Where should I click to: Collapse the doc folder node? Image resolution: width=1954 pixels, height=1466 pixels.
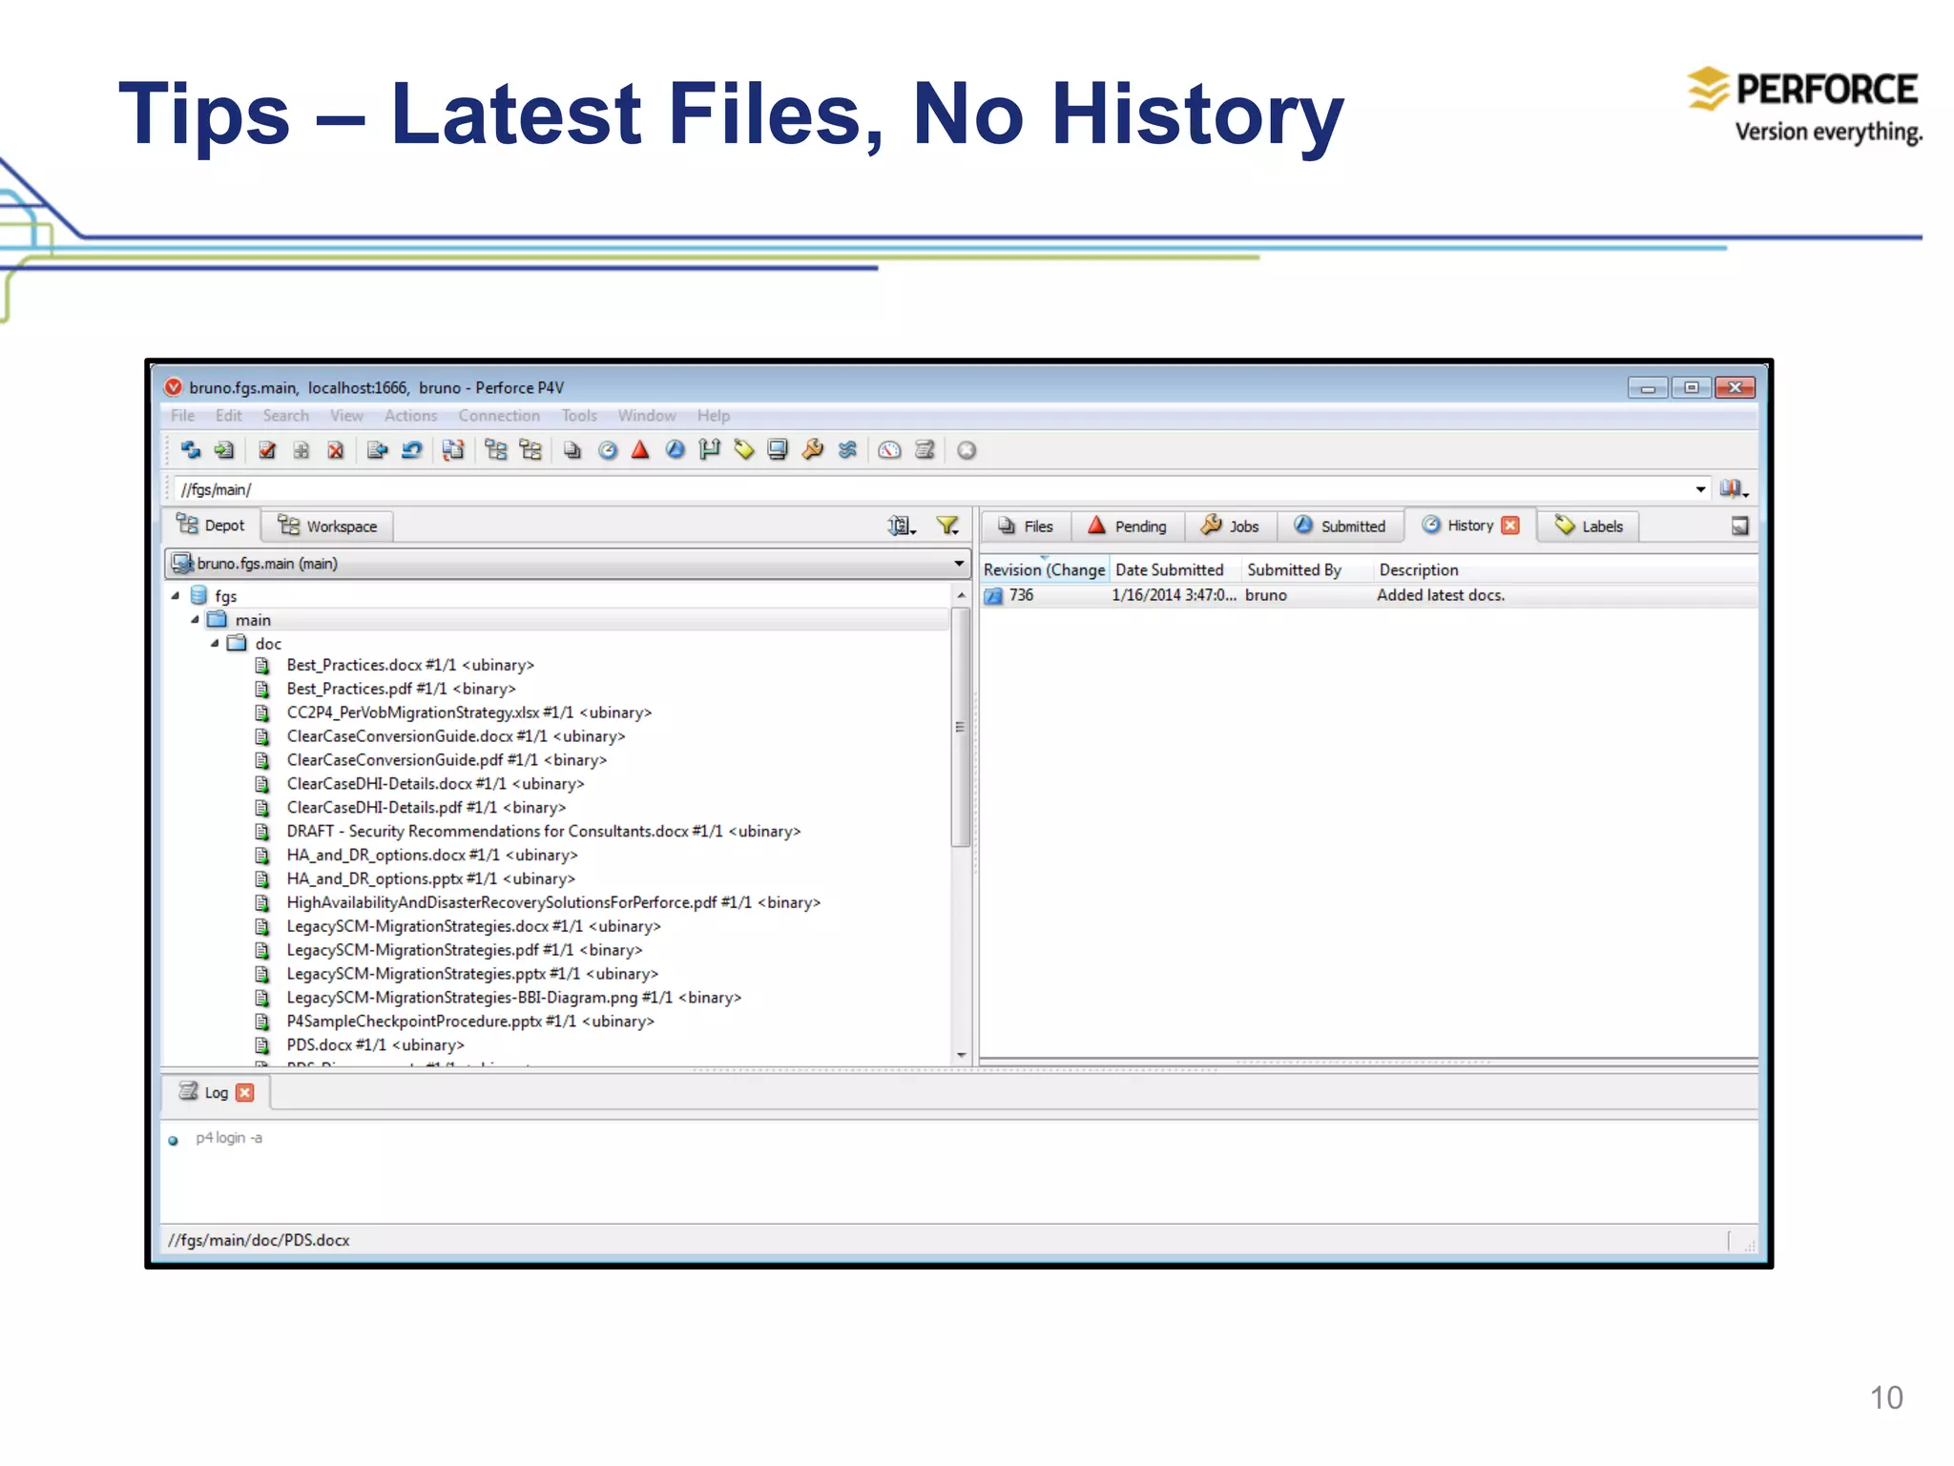pyautogui.click(x=215, y=644)
